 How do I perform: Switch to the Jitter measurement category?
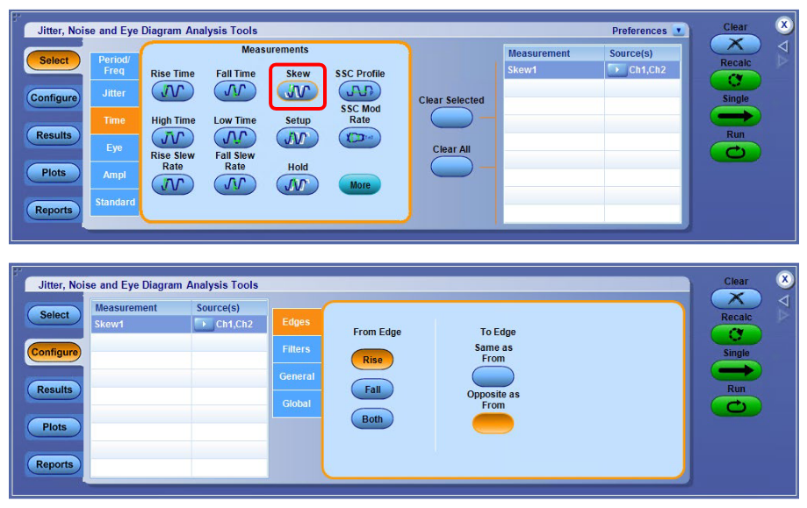pos(114,93)
